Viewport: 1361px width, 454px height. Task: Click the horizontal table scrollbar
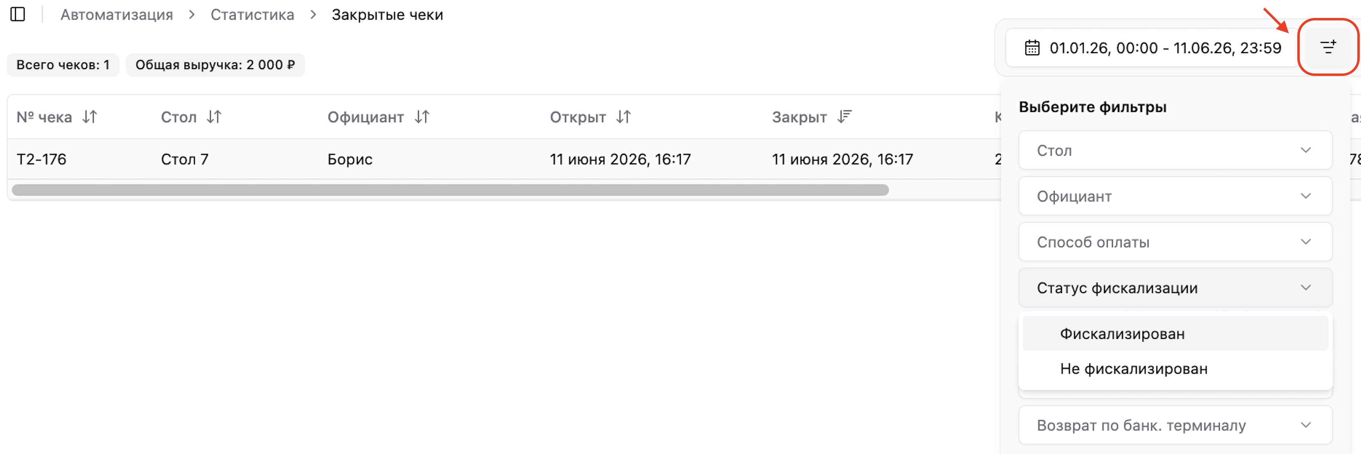click(450, 190)
